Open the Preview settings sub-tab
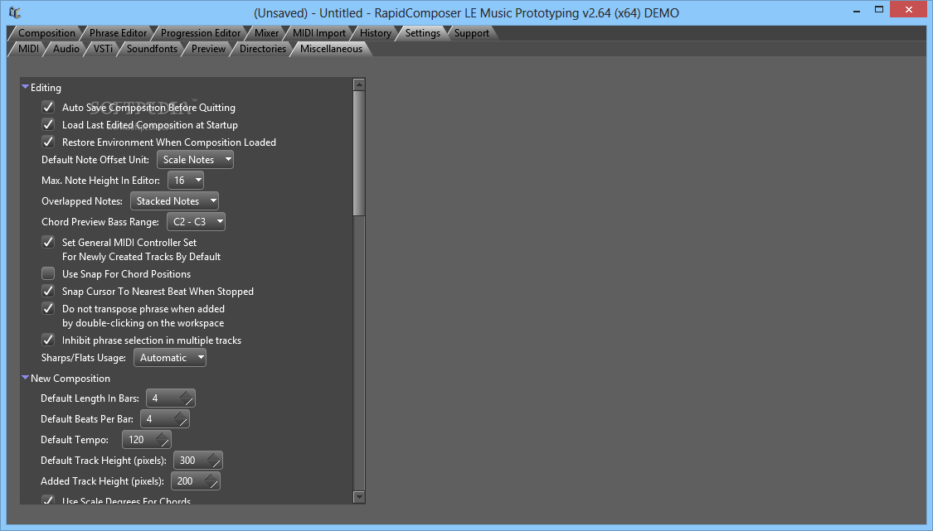 tap(208, 49)
